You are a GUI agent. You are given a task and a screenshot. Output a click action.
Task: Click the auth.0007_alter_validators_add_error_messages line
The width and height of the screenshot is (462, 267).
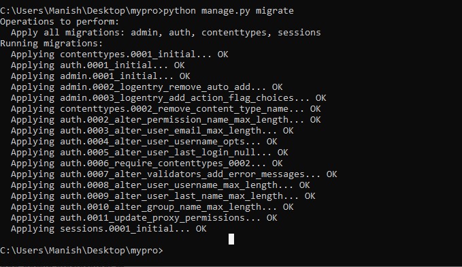point(174,174)
